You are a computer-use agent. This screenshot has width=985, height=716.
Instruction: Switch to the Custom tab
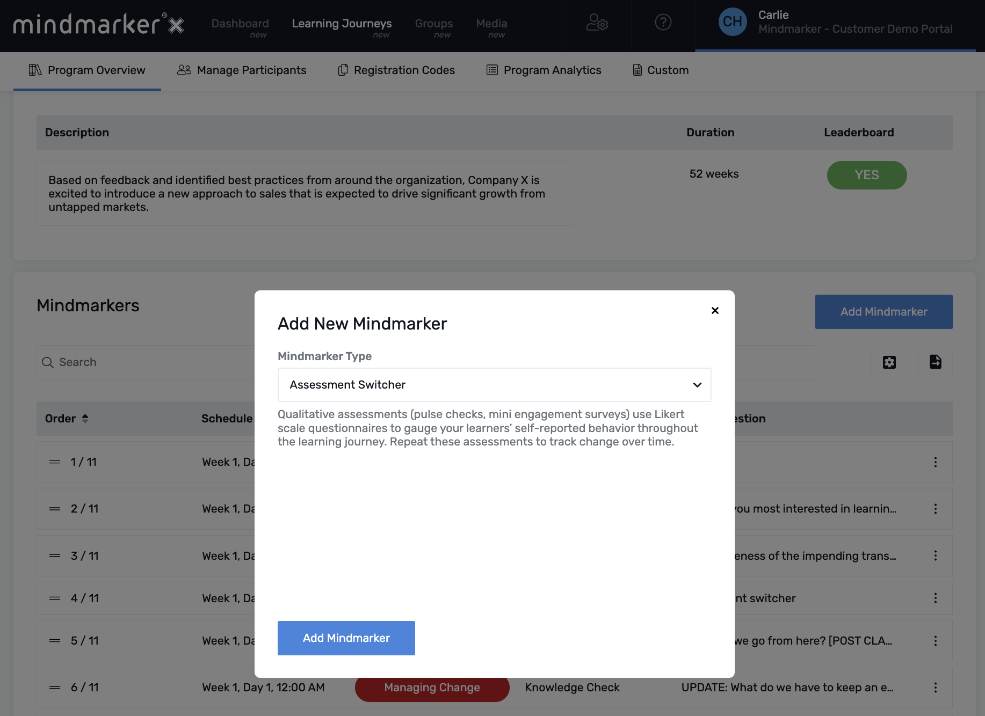tap(661, 70)
